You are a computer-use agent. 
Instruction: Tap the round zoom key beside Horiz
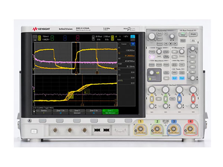click(x=166, y=34)
